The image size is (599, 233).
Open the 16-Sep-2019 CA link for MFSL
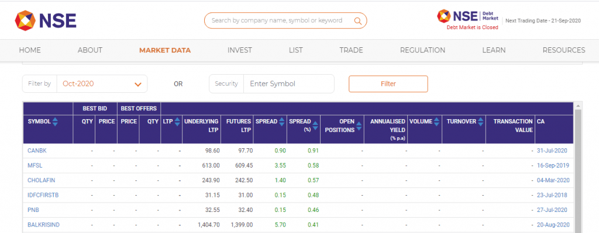point(553,165)
